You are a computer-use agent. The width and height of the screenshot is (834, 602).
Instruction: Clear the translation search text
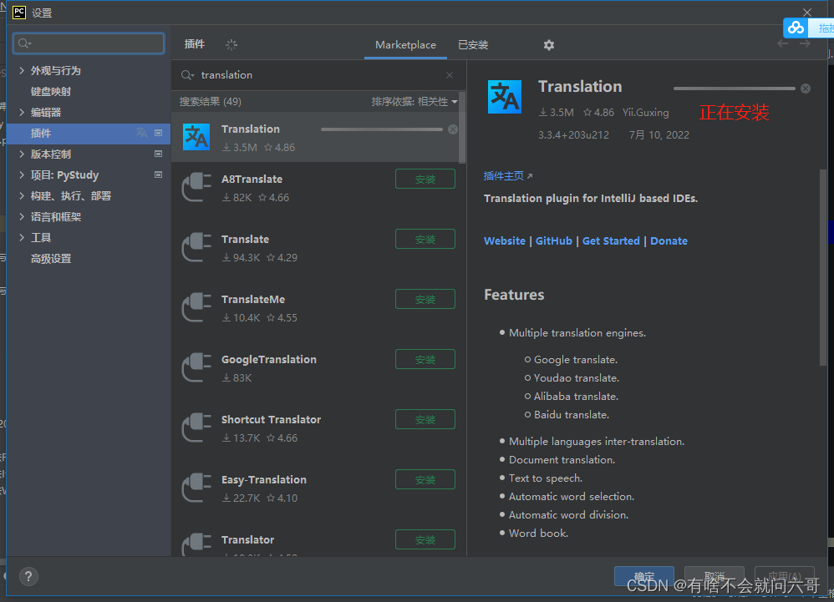pyautogui.click(x=450, y=75)
